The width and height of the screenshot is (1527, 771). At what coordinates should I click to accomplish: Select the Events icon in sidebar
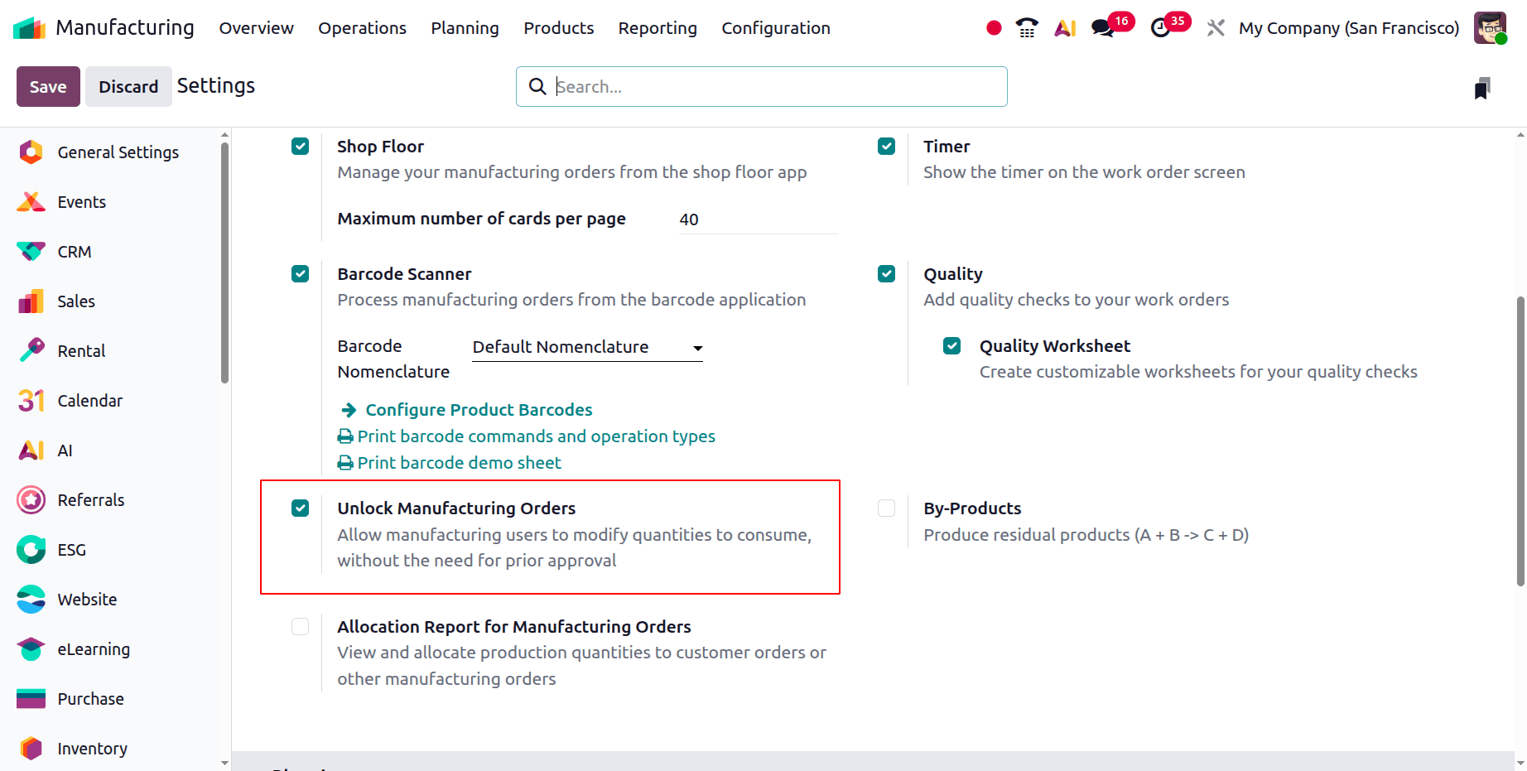31,202
